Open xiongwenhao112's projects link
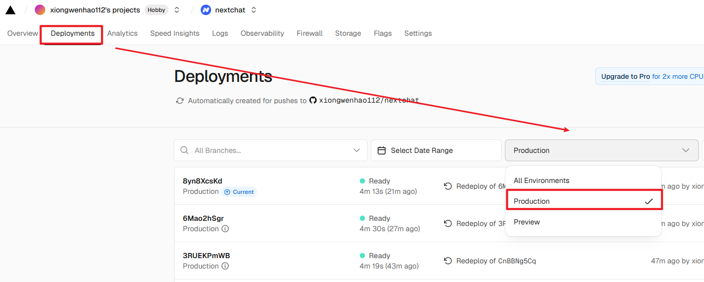The image size is (704, 282). click(x=95, y=10)
